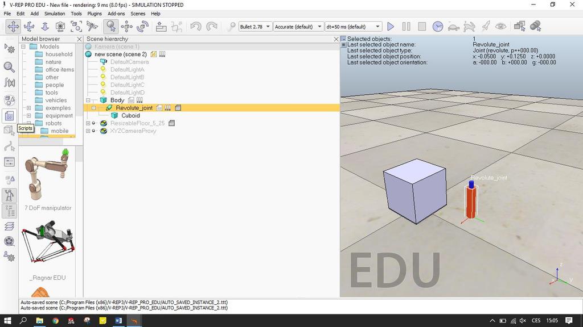Image resolution: width=583 pixels, height=327 pixels.
Task: Toggle path edit mode sidebar icon
Action: (9, 146)
